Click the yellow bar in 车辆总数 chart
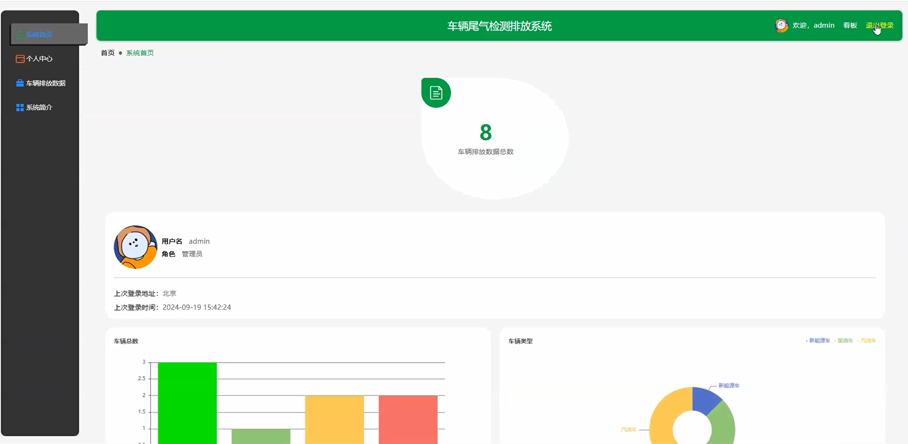The height and width of the screenshot is (444, 908). (334, 420)
